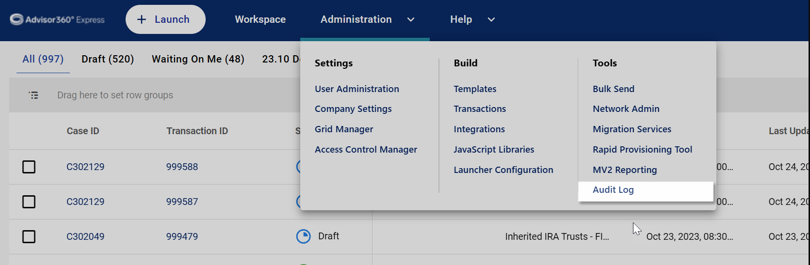Click the row groups icon

pyautogui.click(x=33, y=95)
